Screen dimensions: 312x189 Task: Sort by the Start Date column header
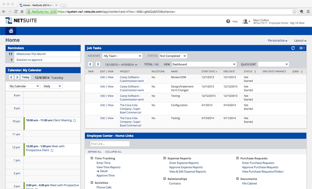pyautogui.click(x=208, y=72)
